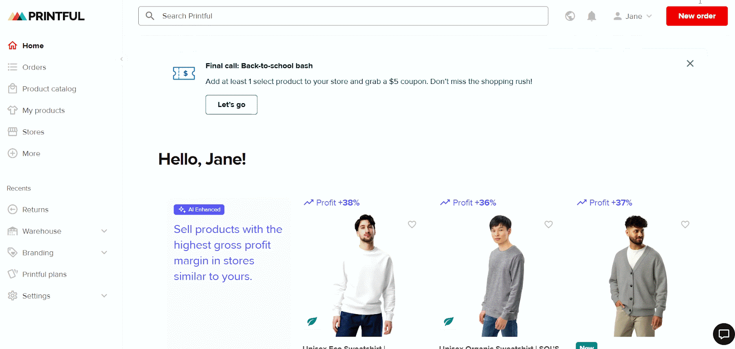Open the live chat widget

pos(724,334)
